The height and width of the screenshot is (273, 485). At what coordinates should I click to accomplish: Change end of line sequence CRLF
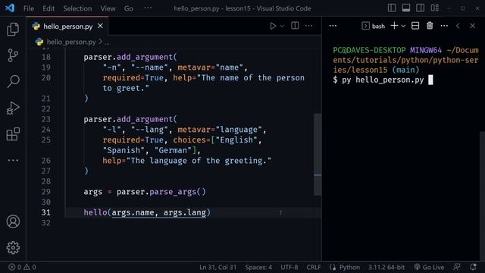tap(314, 267)
